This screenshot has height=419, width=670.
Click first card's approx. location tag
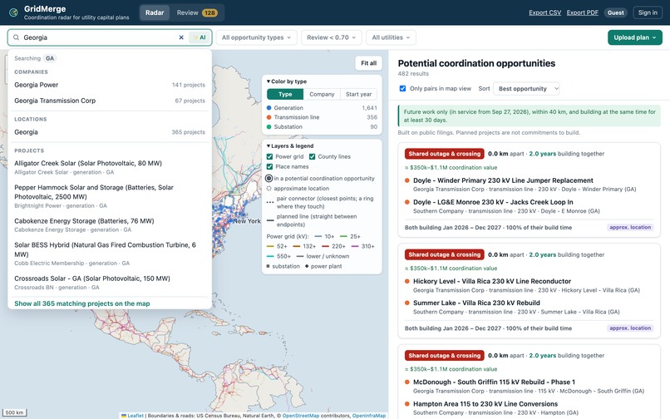tap(630, 228)
